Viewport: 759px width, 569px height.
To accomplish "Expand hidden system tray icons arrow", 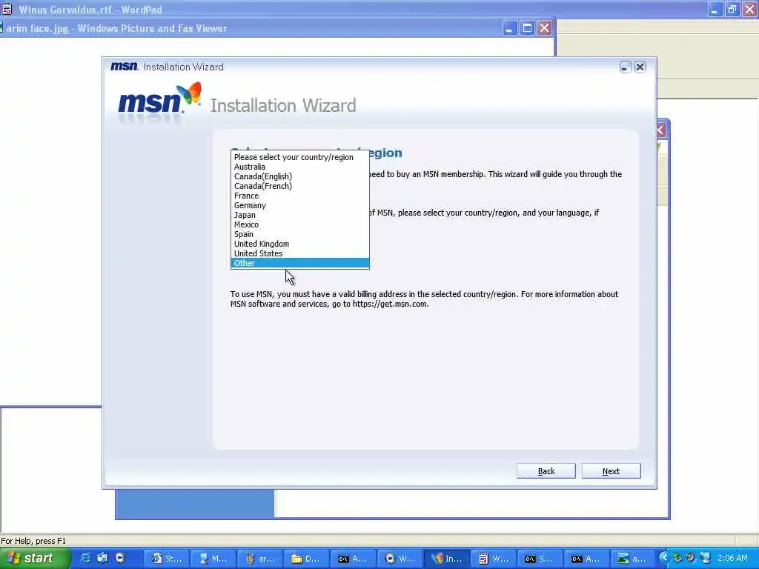I will (664, 558).
